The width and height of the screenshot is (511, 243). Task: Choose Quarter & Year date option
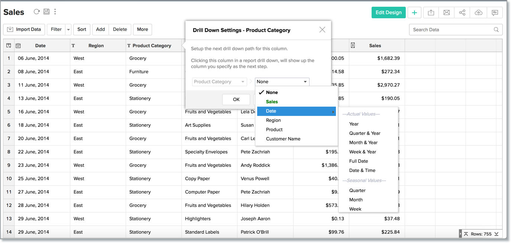tap(365, 133)
